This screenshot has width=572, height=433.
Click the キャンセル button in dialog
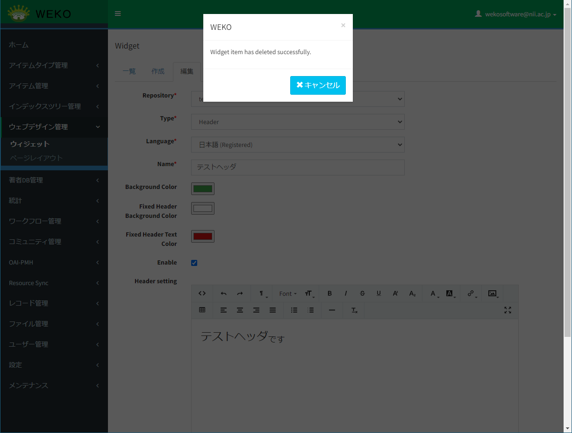pos(318,85)
